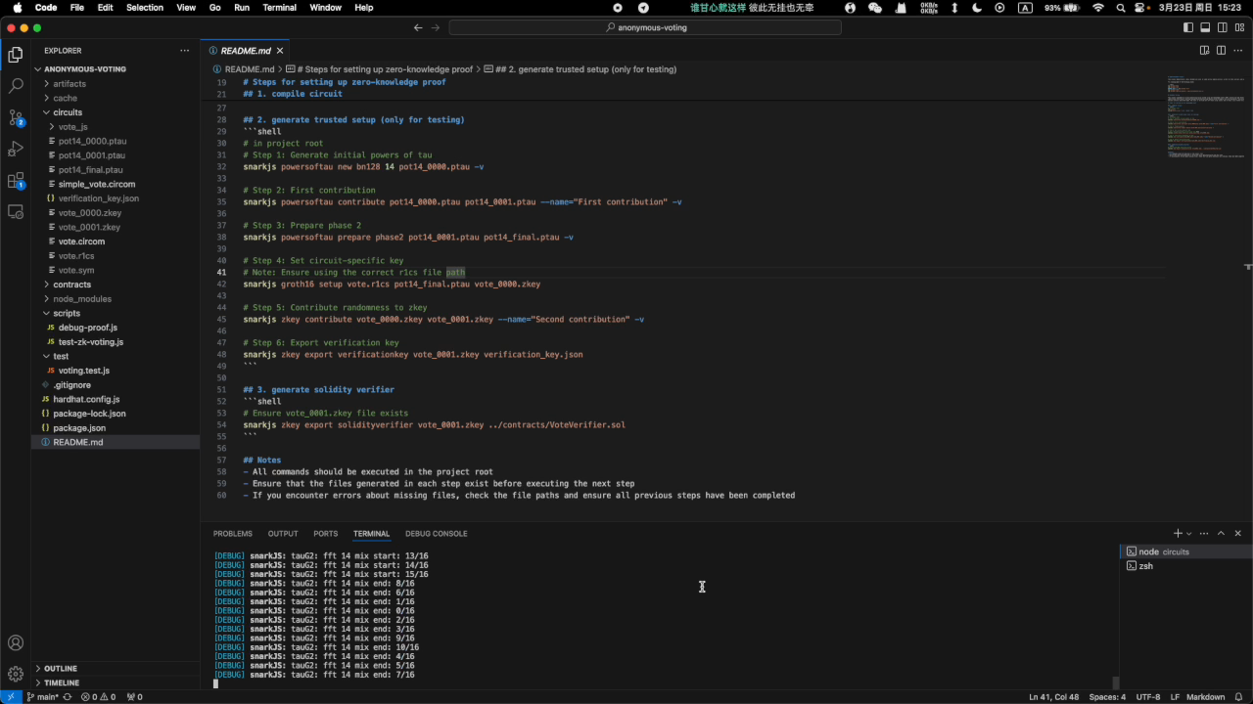Toggle panel layout icon in title bar
The image size is (1253, 704).
pyautogui.click(x=1205, y=27)
